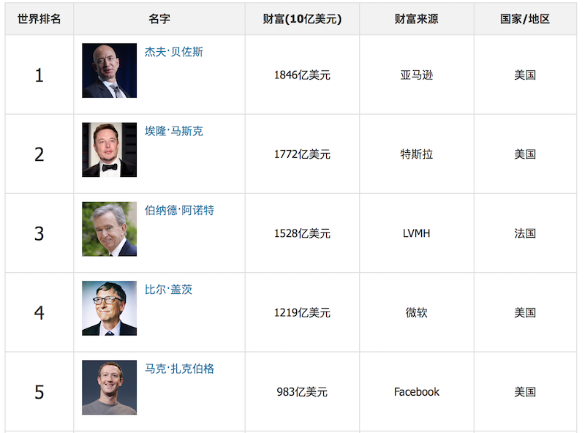This screenshot has width=585, height=433.
Task: Select the 名字 column header
Action: (159, 19)
